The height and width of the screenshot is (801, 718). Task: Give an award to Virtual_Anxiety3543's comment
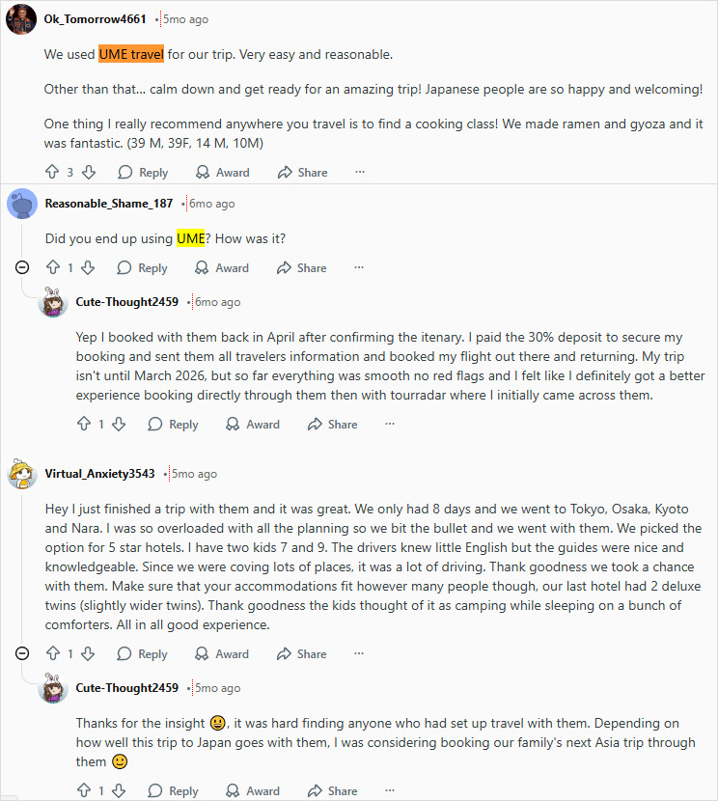pyautogui.click(x=222, y=653)
